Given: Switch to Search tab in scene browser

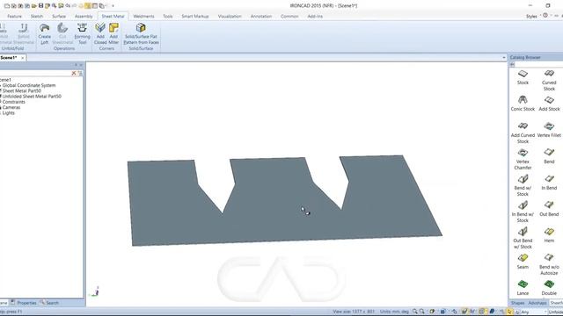Looking at the screenshot, I should 49,303.
